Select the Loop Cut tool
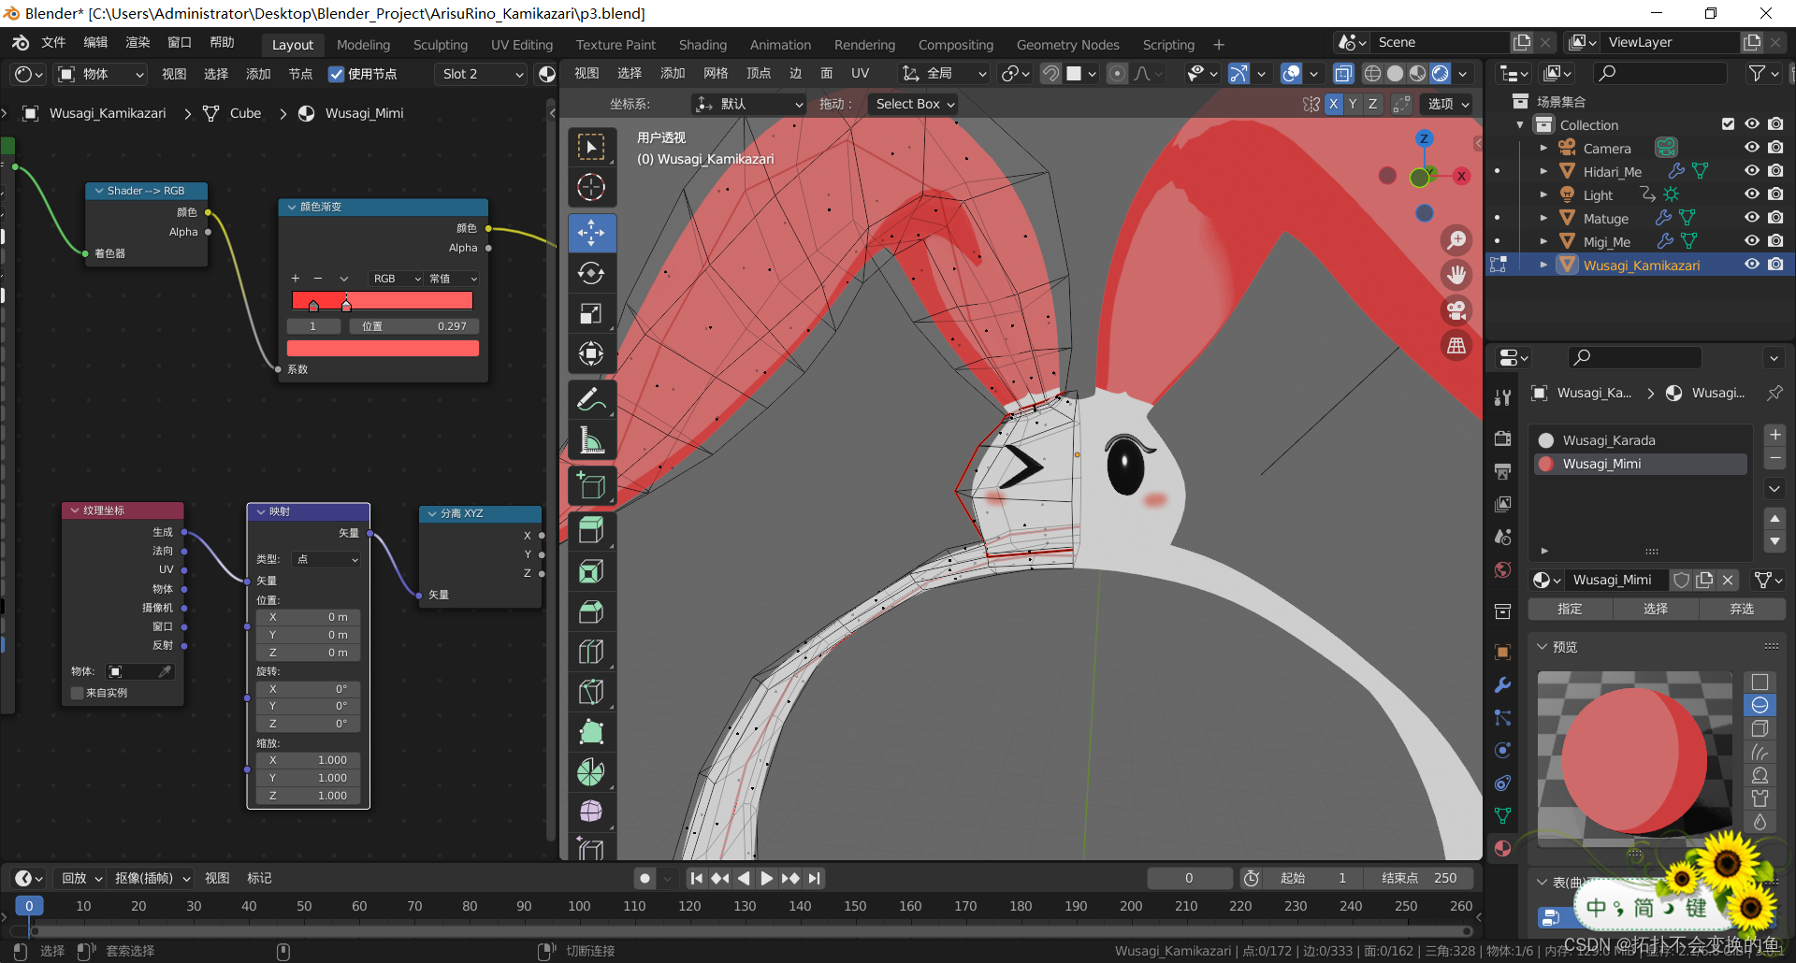This screenshot has height=963, width=1796. click(591, 652)
